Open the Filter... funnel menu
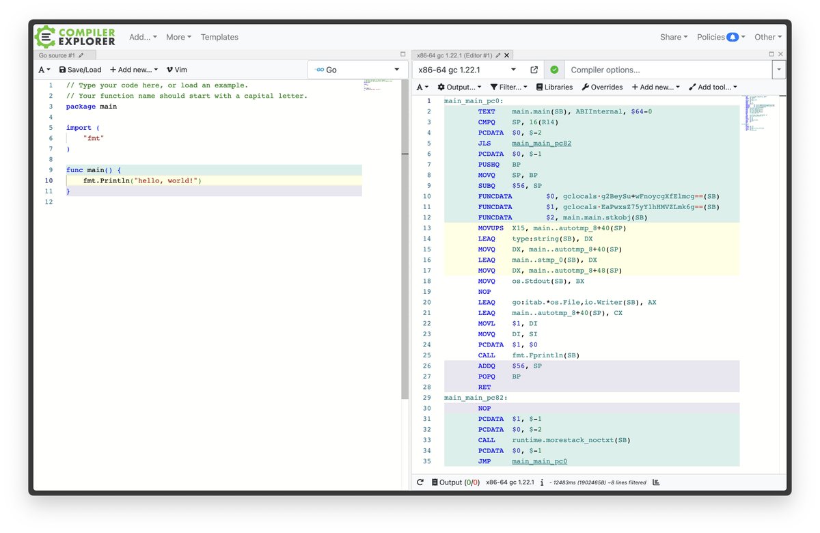This screenshot has height=533, width=820. pyautogui.click(x=508, y=87)
